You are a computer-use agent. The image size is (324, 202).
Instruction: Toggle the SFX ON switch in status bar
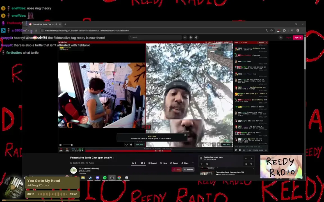pyautogui.click(x=67, y=150)
